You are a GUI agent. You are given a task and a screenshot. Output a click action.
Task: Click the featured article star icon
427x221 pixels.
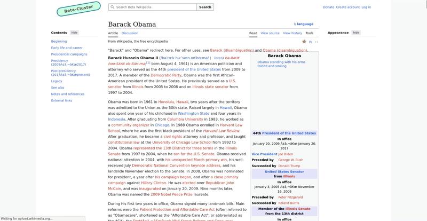click(304, 41)
